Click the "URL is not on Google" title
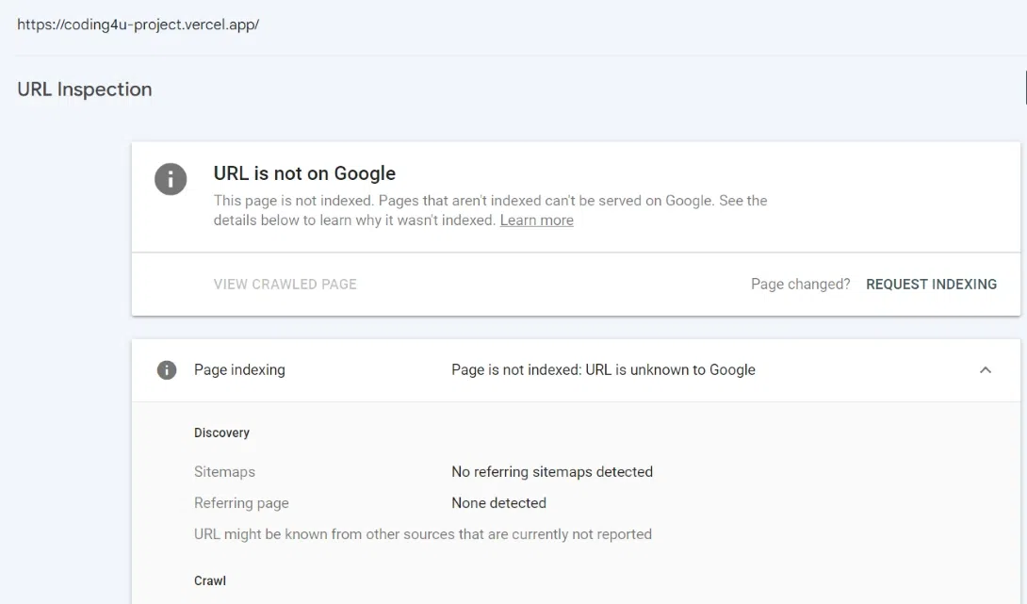 [304, 173]
